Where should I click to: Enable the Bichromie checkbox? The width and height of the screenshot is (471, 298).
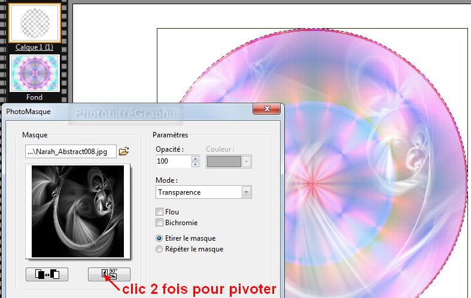point(159,223)
